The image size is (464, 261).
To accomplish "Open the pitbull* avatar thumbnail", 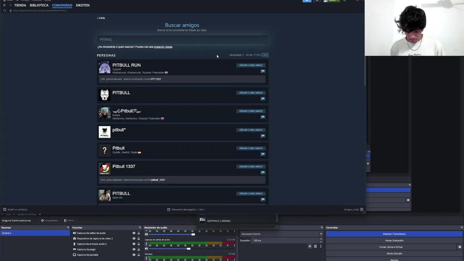I will (x=104, y=132).
